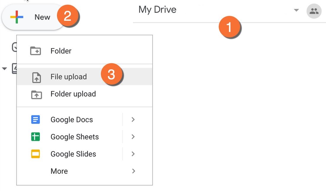Collapse the sidebar tree triangle
Image resolution: width=326 pixels, height=191 pixels.
pyautogui.click(x=4, y=69)
